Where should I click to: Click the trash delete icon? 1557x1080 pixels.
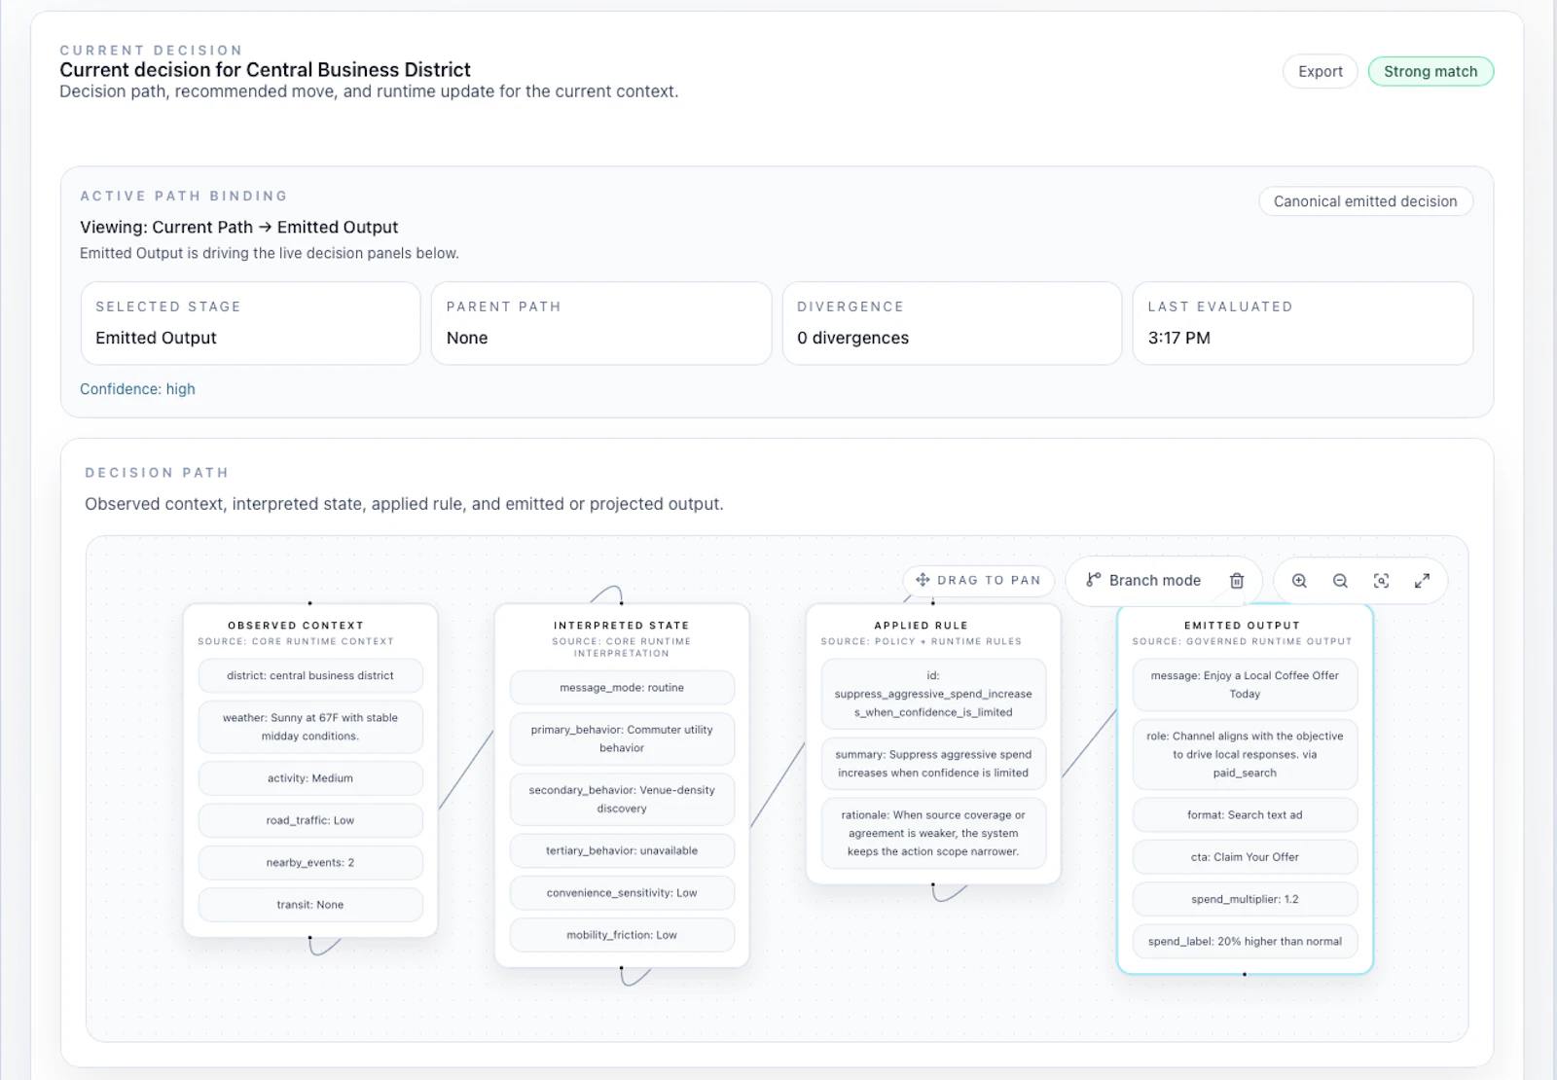[1237, 580]
